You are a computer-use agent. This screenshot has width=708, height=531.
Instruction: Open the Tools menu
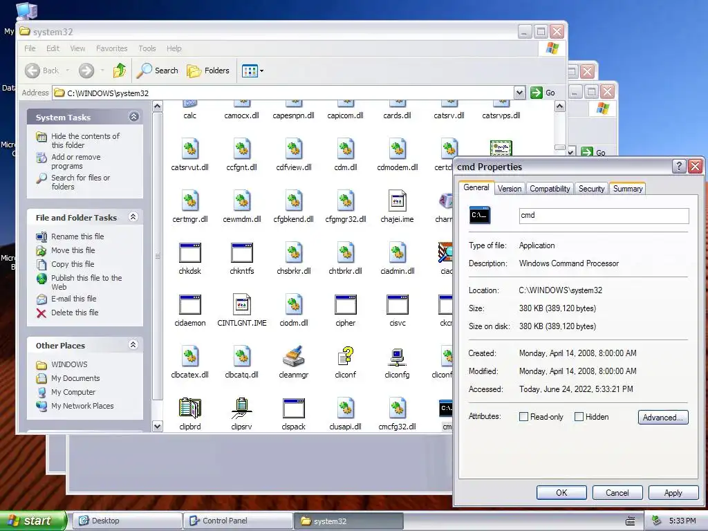click(147, 48)
